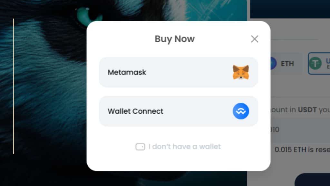Click the blue Ethereum coin icon

[273, 63]
